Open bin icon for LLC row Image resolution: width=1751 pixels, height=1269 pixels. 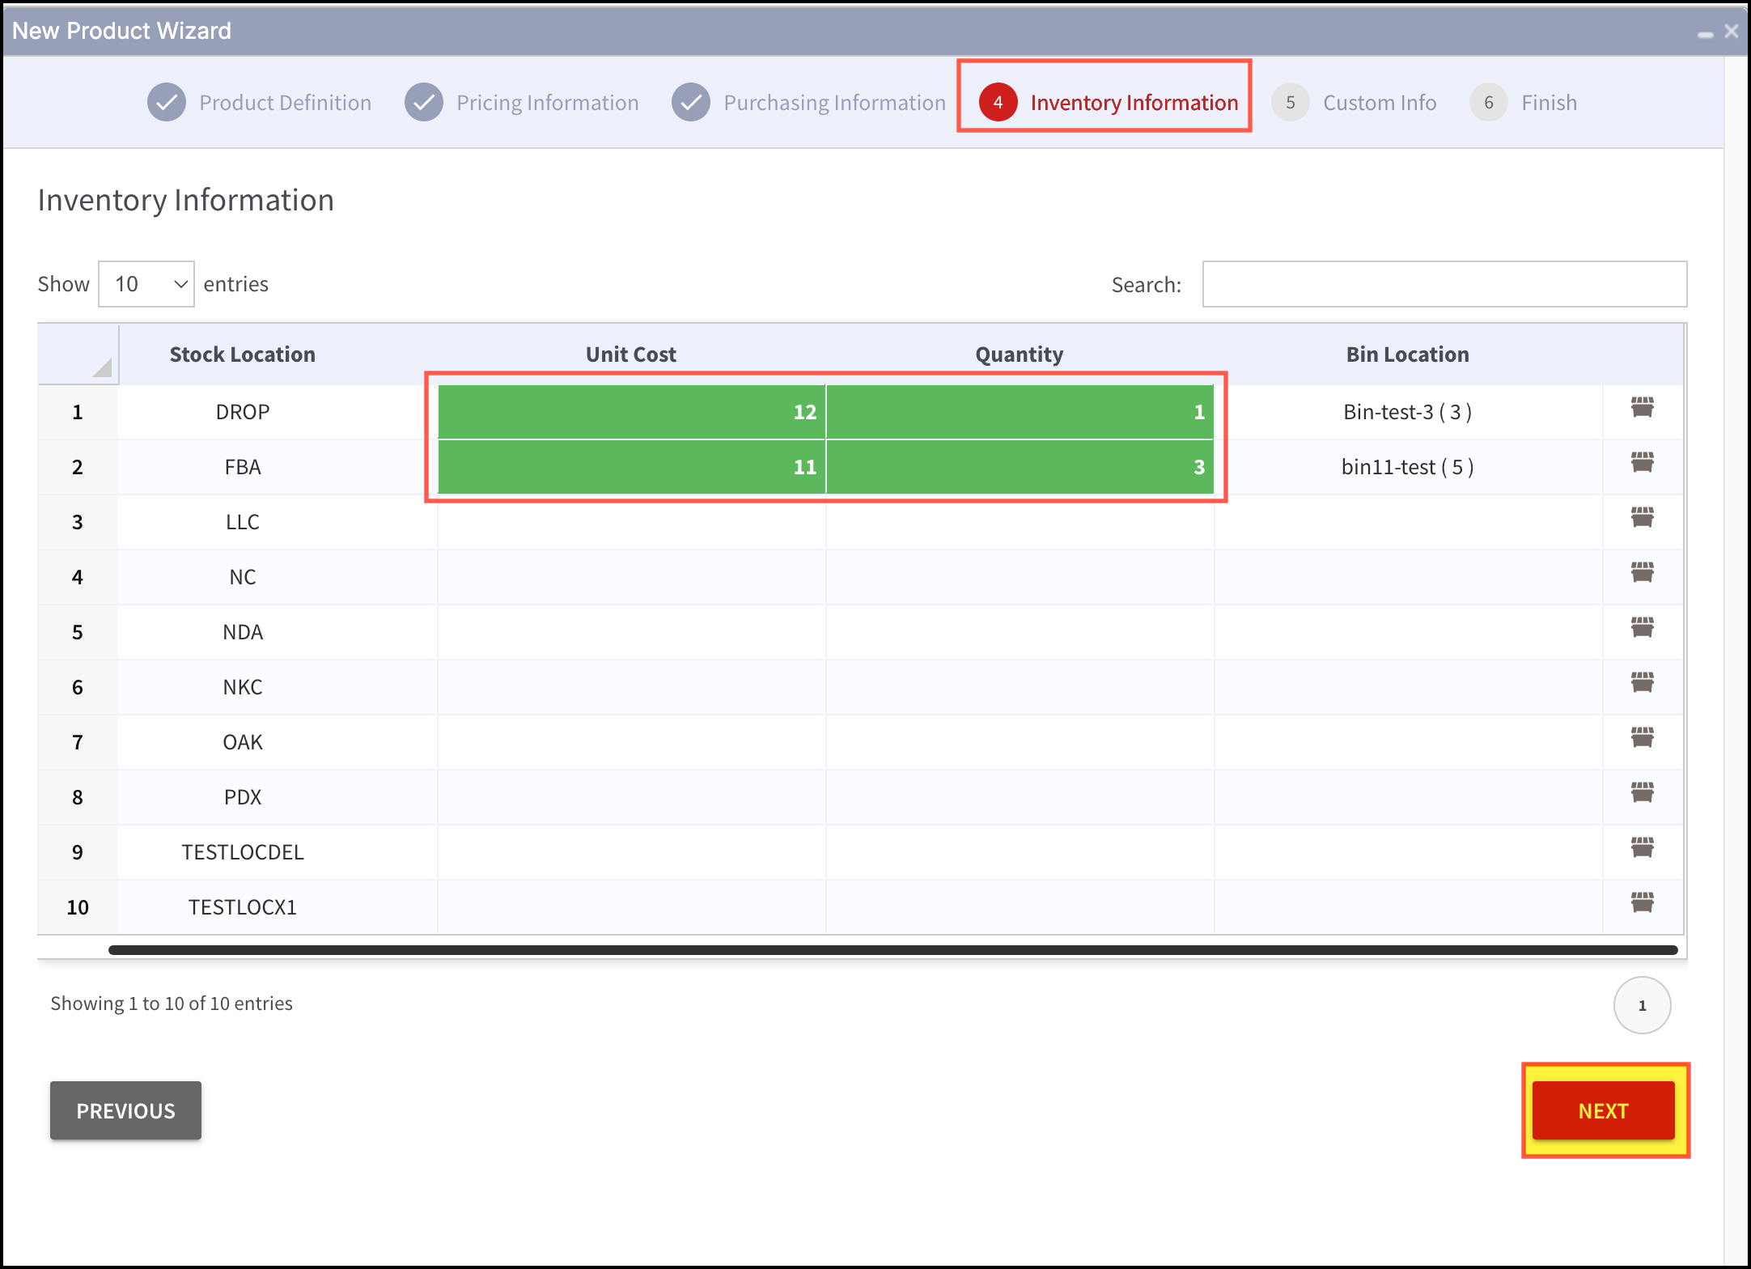click(1642, 517)
